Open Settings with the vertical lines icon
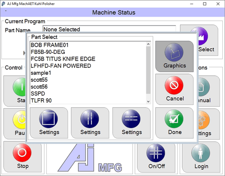This screenshot has width=225, height=176. click(90, 123)
